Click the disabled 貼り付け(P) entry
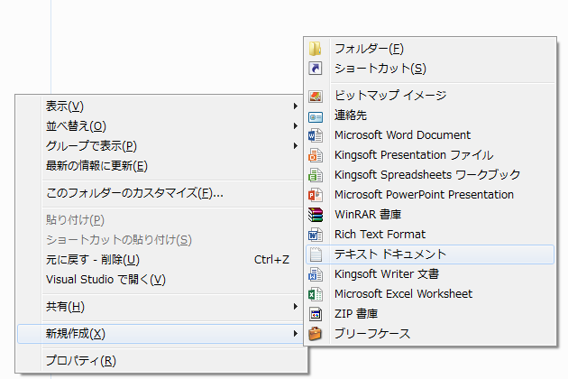Viewport: 568px width, 379px height. point(160,220)
